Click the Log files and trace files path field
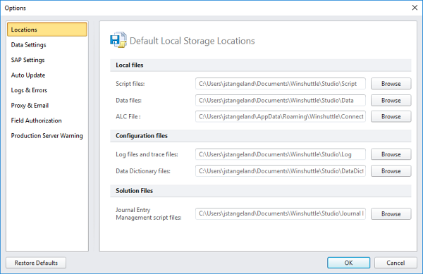This screenshot has width=423, height=274. click(281, 154)
